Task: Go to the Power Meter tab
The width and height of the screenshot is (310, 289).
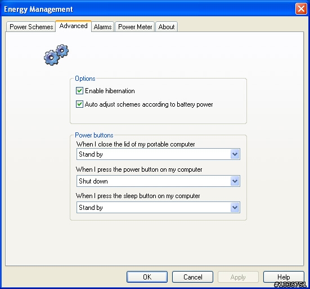Action: 135,27
